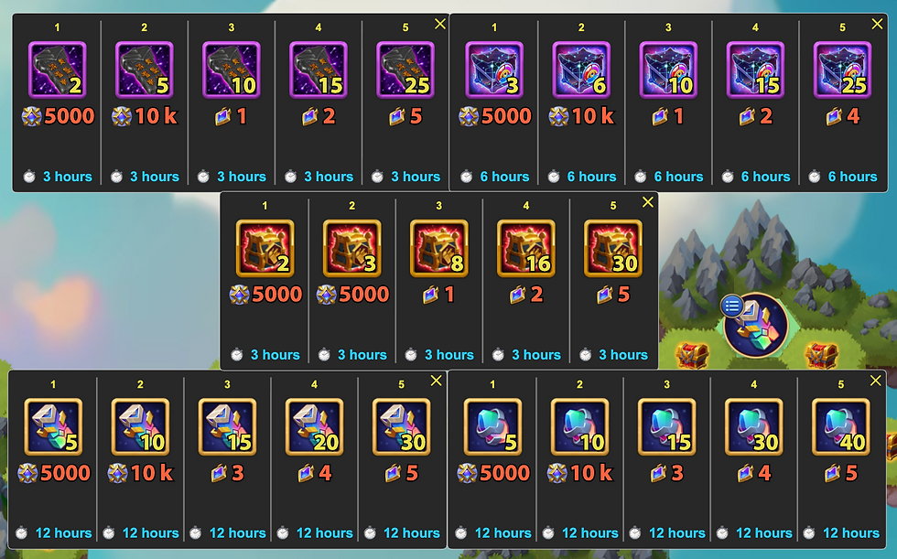This screenshot has height=559, width=897.
Task: Close the cosmic cube rewards panel
Action: tap(877, 24)
